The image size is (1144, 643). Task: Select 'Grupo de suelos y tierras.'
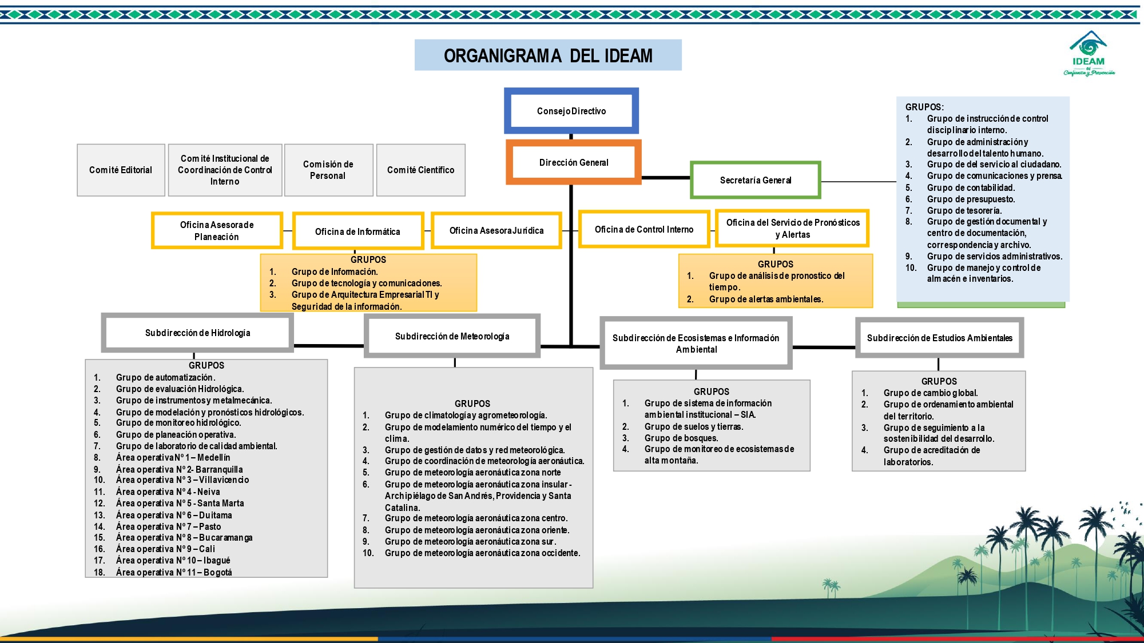tap(694, 426)
